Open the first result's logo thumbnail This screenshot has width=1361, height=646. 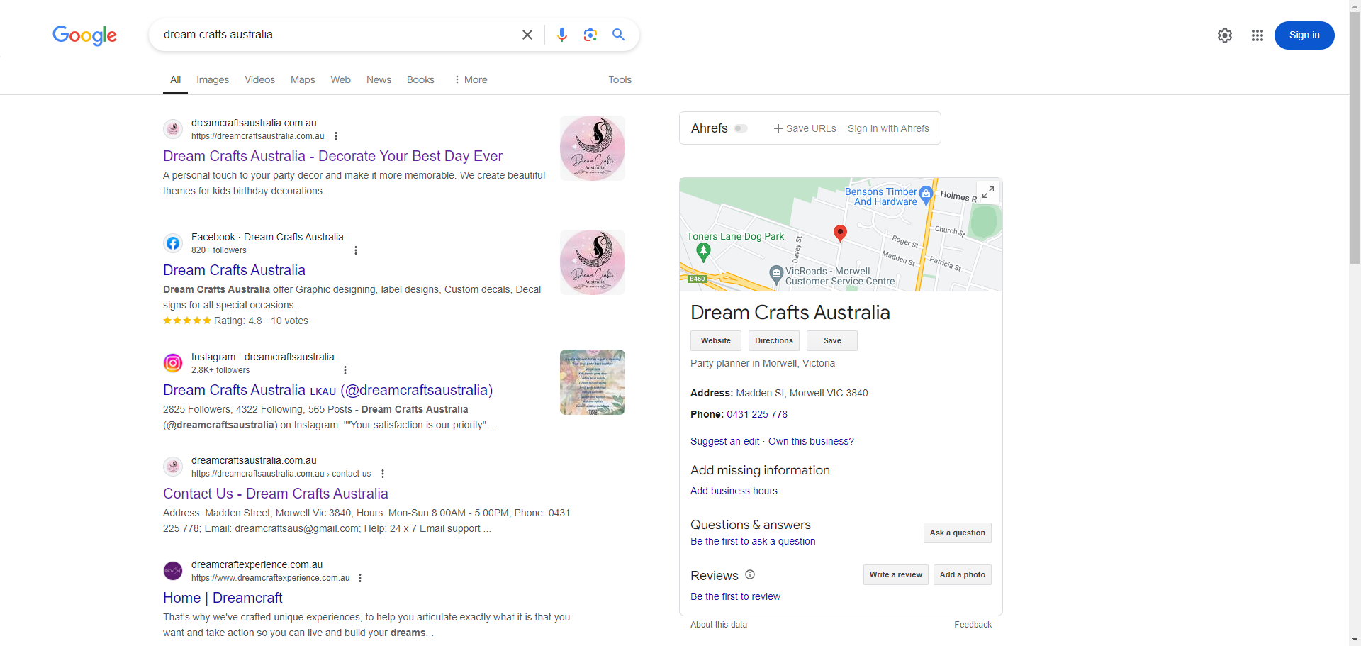(x=593, y=148)
